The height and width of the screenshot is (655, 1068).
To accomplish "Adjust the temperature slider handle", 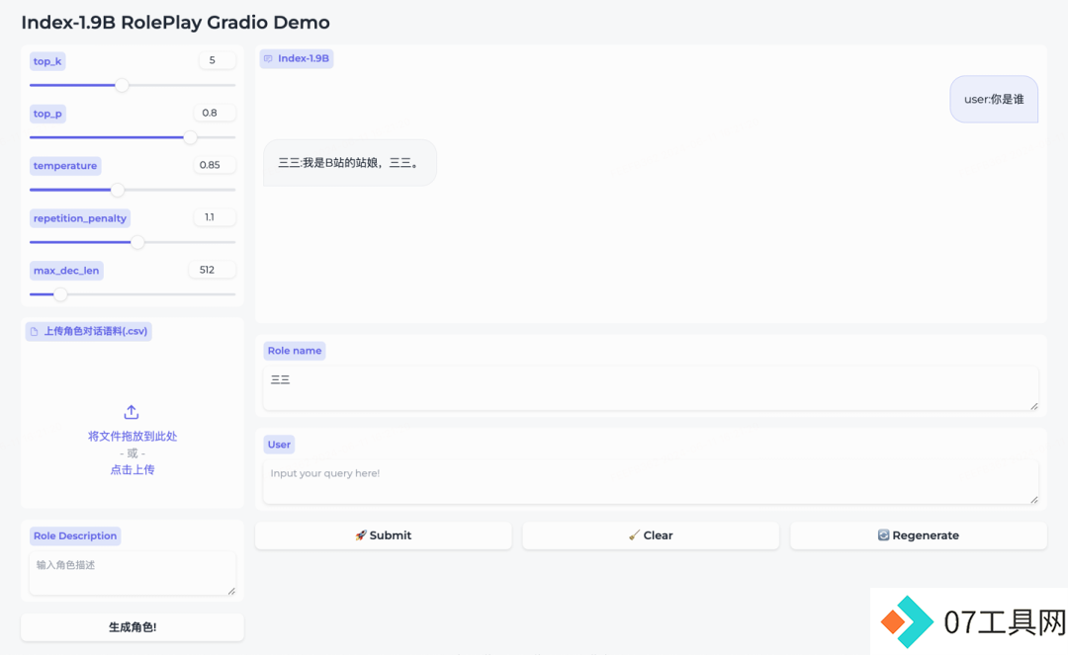I will [x=118, y=190].
